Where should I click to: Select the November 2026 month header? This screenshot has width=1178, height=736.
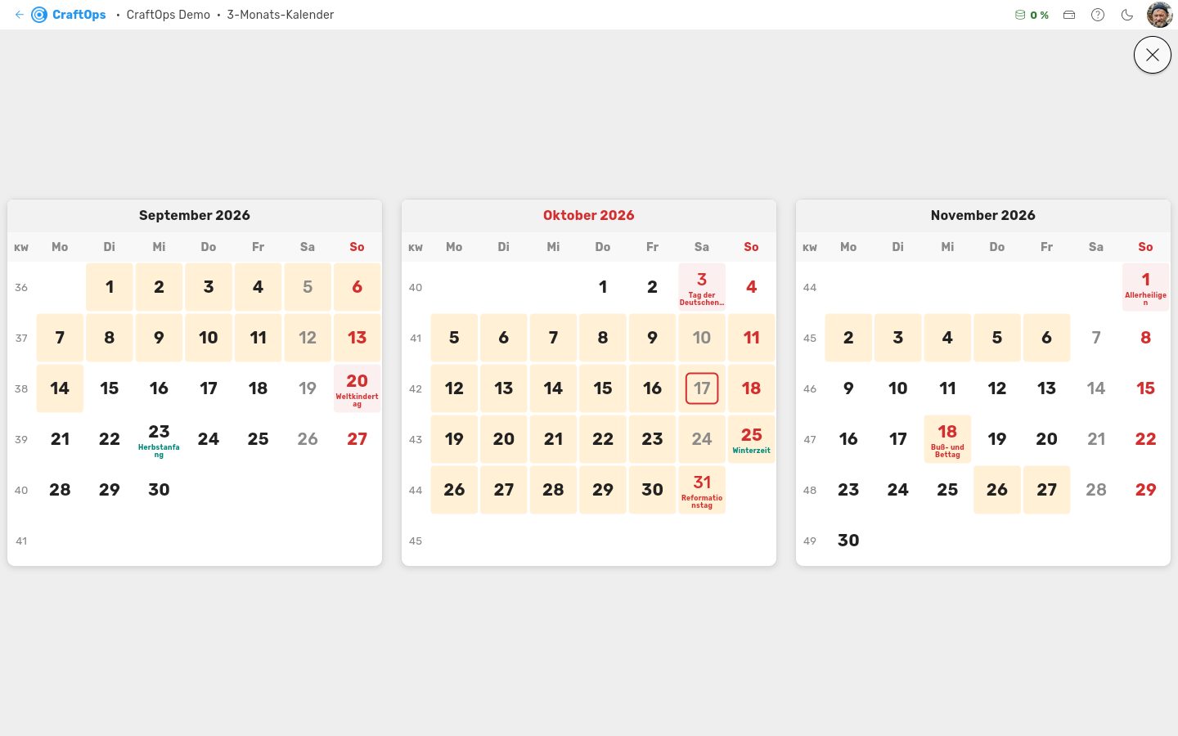pyautogui.click(x=983, y=215)
